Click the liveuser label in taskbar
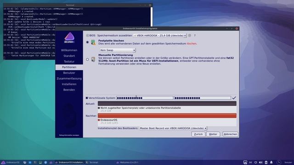The width and height of the screenshot is (294, 165). tap(288, 162)
